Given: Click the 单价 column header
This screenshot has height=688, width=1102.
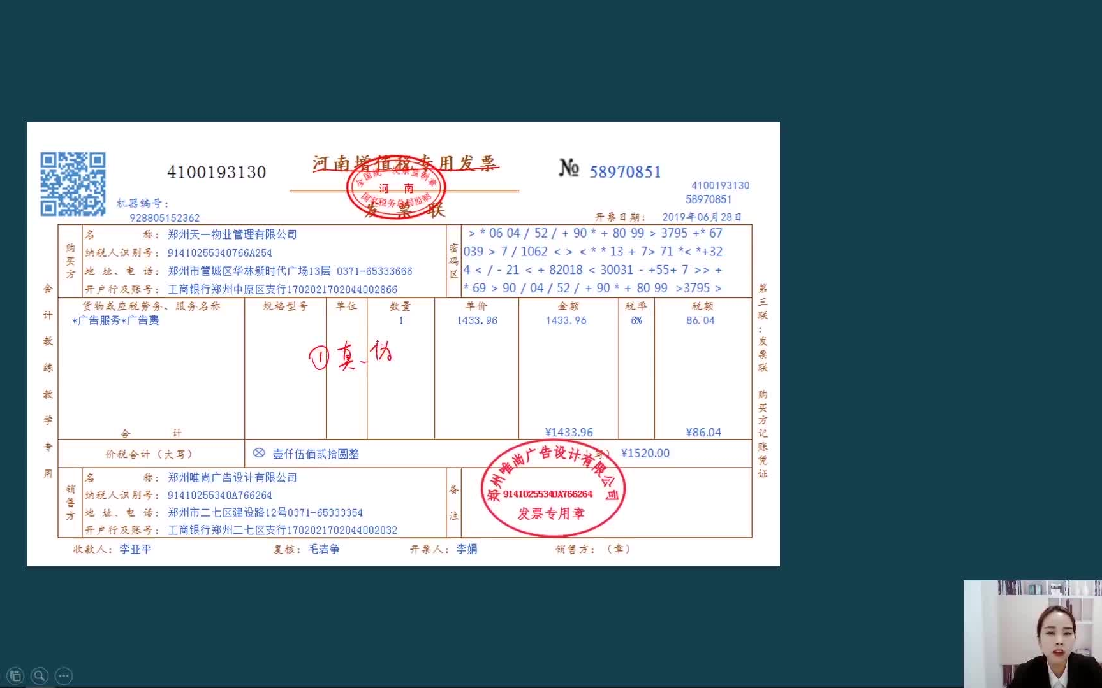Looking at the screenshot, I should [476, 306].
